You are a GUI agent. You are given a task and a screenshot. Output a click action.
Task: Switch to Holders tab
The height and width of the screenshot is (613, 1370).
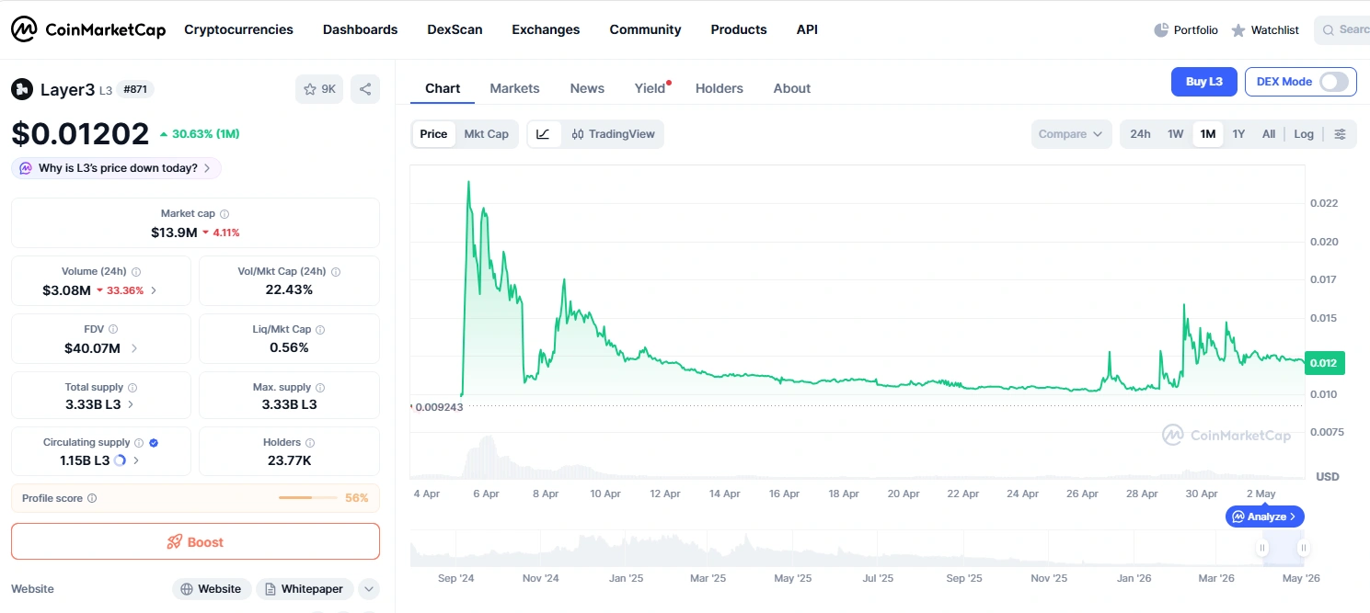tap(720, 88)
